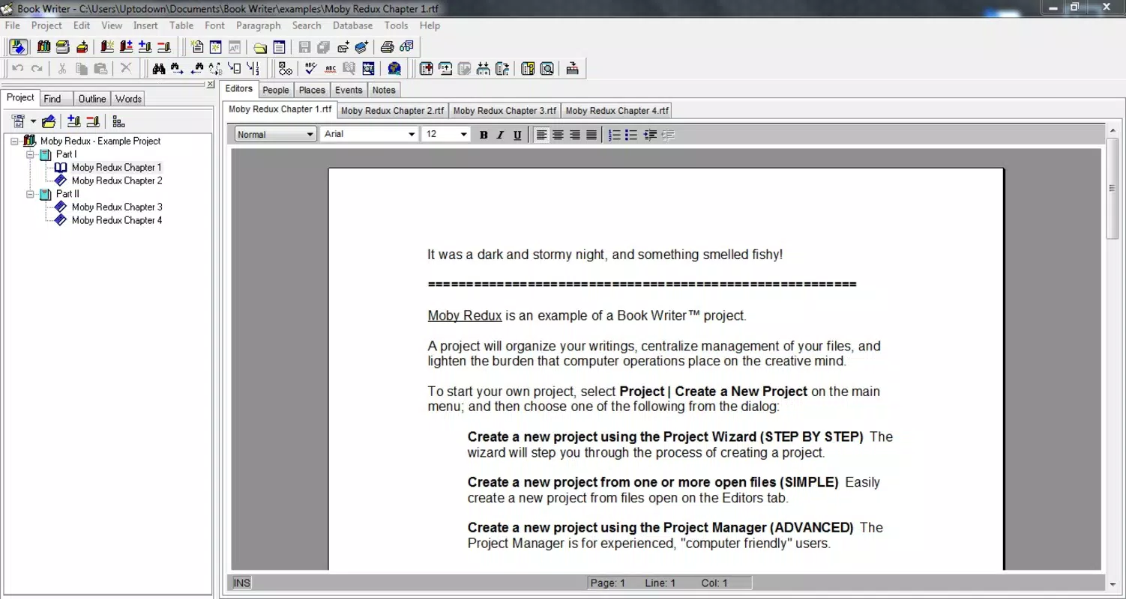
Task: Click the ABC red-underline spelling icon
Action: (330, 69)
